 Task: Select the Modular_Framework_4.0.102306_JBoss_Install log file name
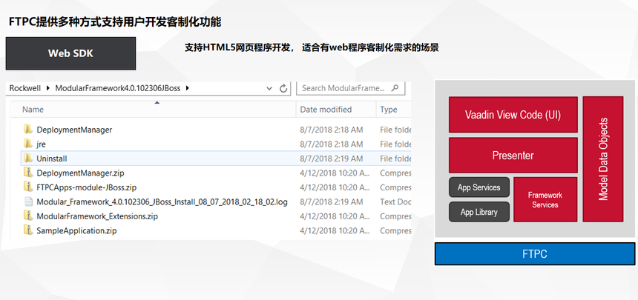[x=162, y=201]
